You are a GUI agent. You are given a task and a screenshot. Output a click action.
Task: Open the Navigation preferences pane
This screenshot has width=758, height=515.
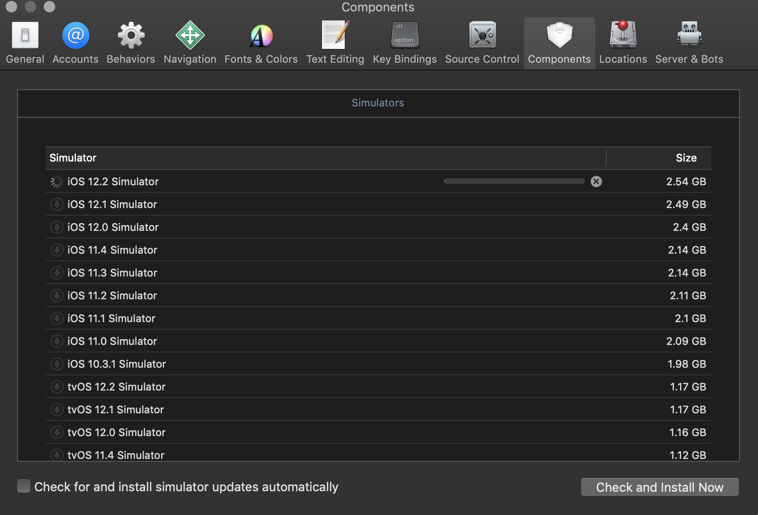(x=190, y=43)
